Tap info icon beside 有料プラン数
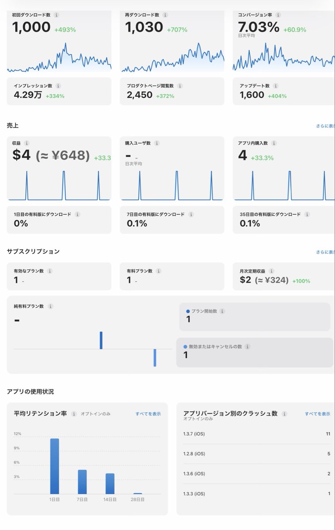 click(x=159, y=271)
